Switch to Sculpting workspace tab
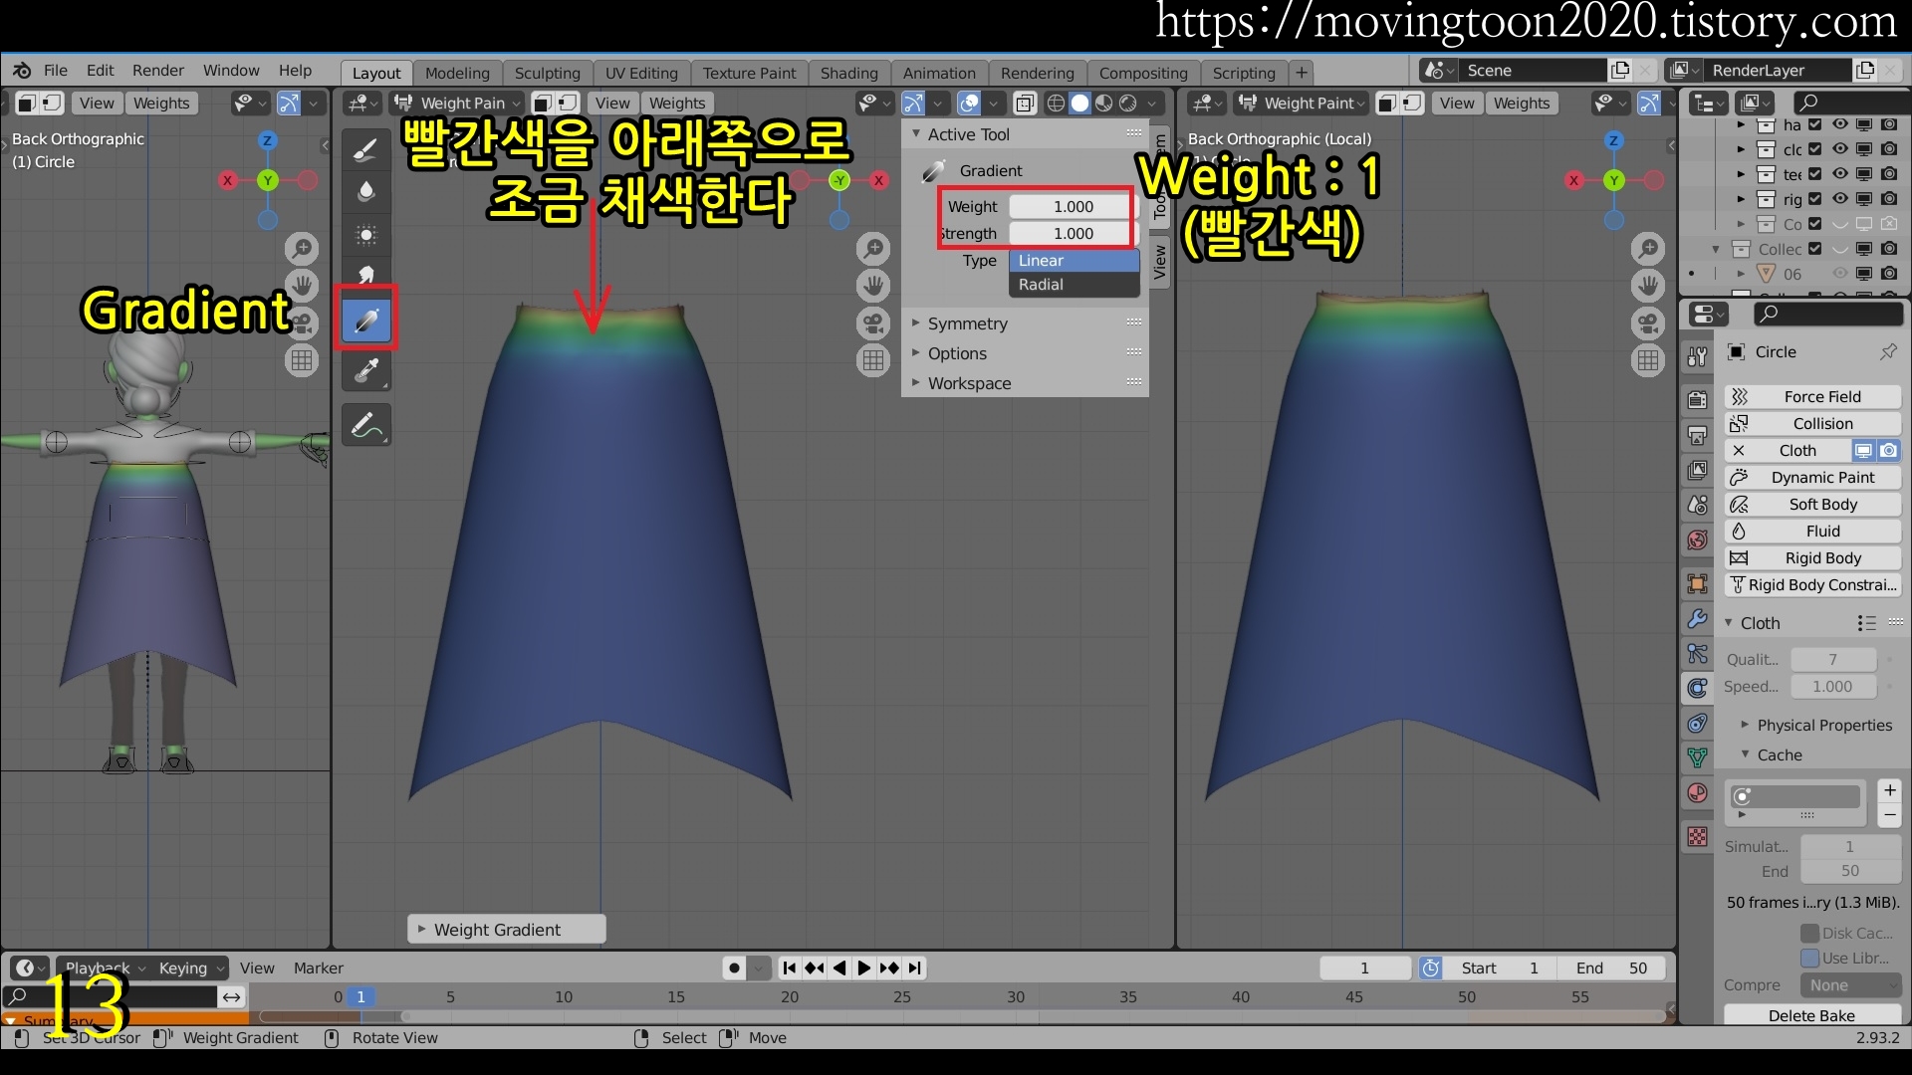The width and height of the screenshot is (1912, 1075). pyautogui.click(x=547, y=73)
